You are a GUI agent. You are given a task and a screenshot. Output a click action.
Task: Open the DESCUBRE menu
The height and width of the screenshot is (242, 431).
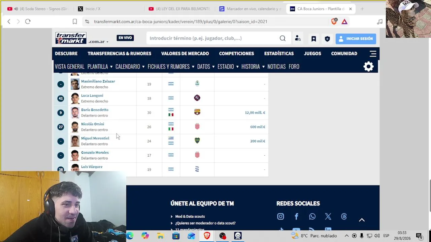(x=66, y=53)
